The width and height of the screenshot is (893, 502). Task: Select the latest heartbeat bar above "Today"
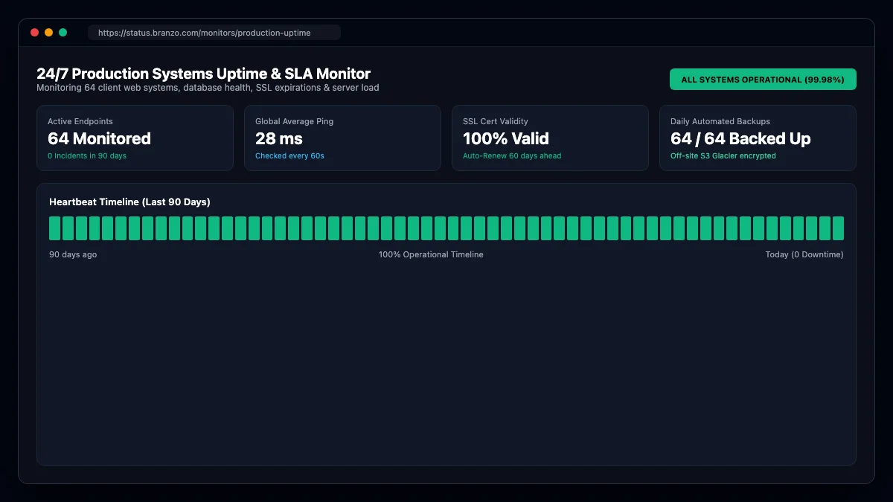(839, 228)
